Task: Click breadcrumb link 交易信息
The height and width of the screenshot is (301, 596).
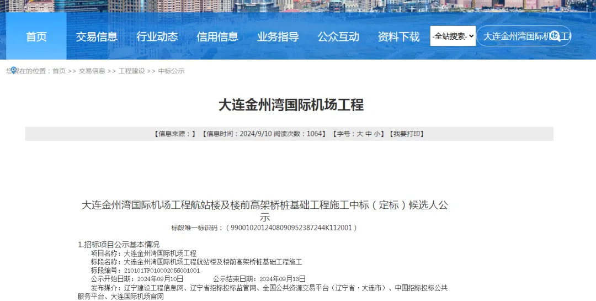Action: 92,71
